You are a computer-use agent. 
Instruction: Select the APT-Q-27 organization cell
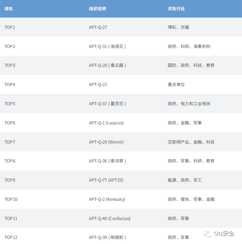(98, 27)
